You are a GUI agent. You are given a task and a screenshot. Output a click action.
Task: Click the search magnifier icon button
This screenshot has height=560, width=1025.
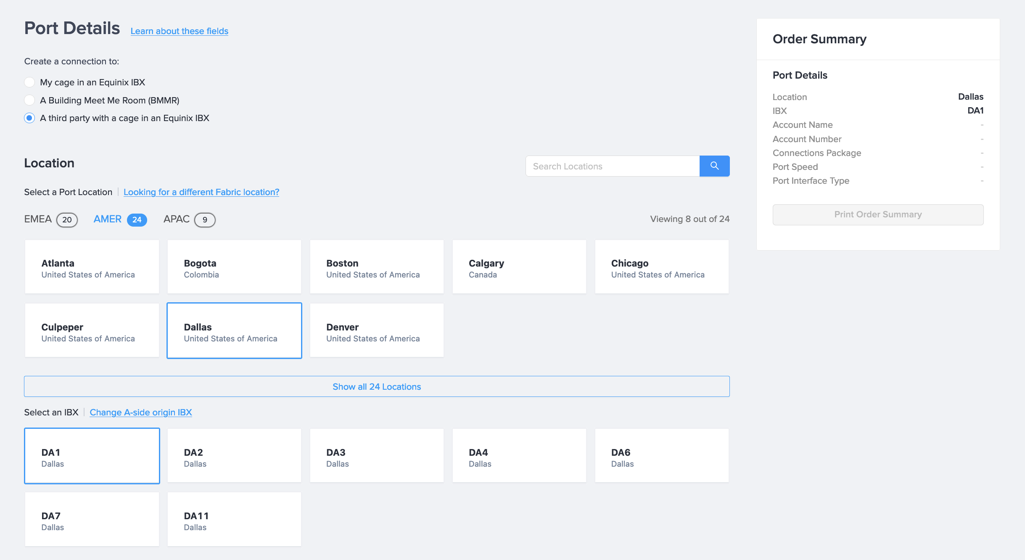[x=714, y=166]
